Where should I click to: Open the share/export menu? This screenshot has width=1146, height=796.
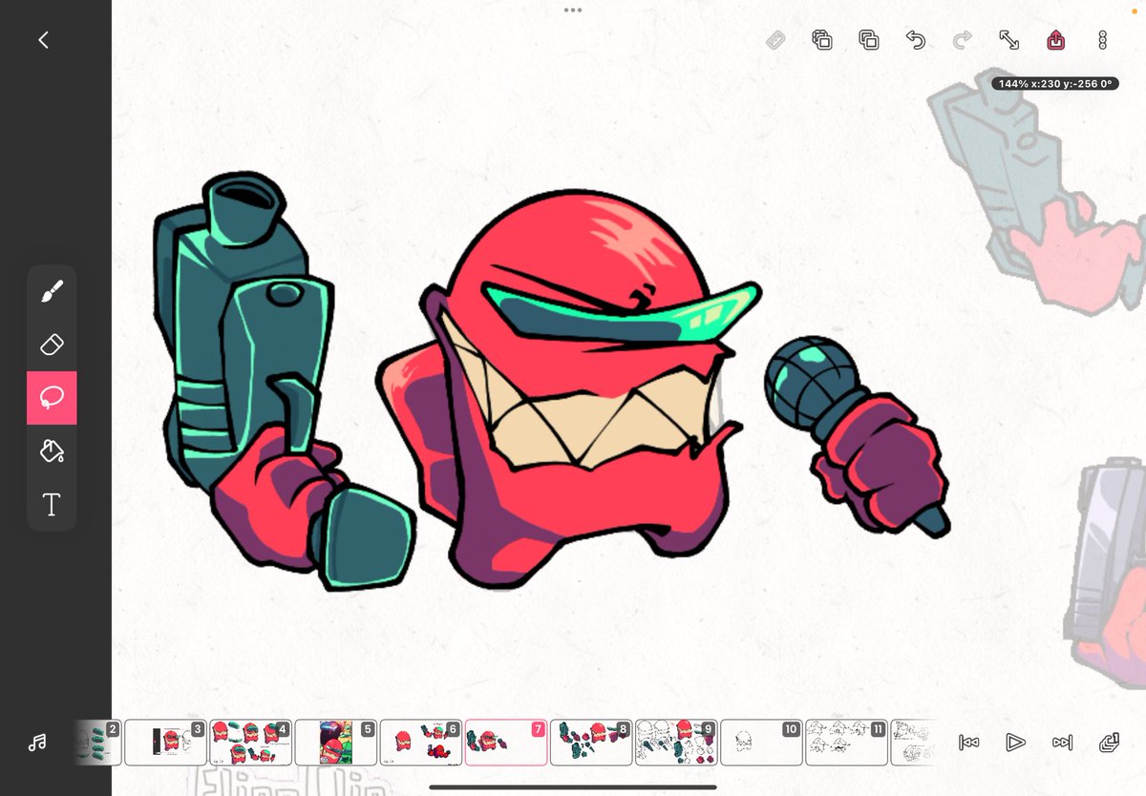coord(1055,40)
